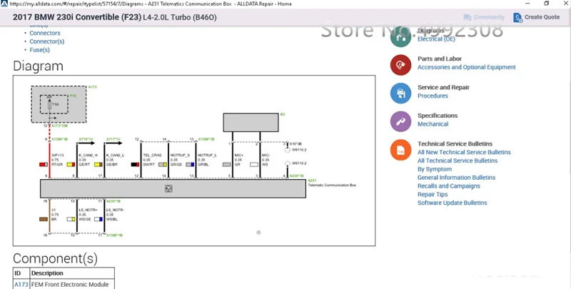Open the Connector(s) link
571x289 pixels.
pyautogui.click(x=47, y=41)
